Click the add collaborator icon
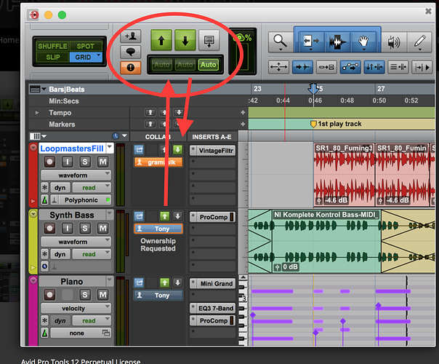The image size is (439, 364). click(131, 36)
